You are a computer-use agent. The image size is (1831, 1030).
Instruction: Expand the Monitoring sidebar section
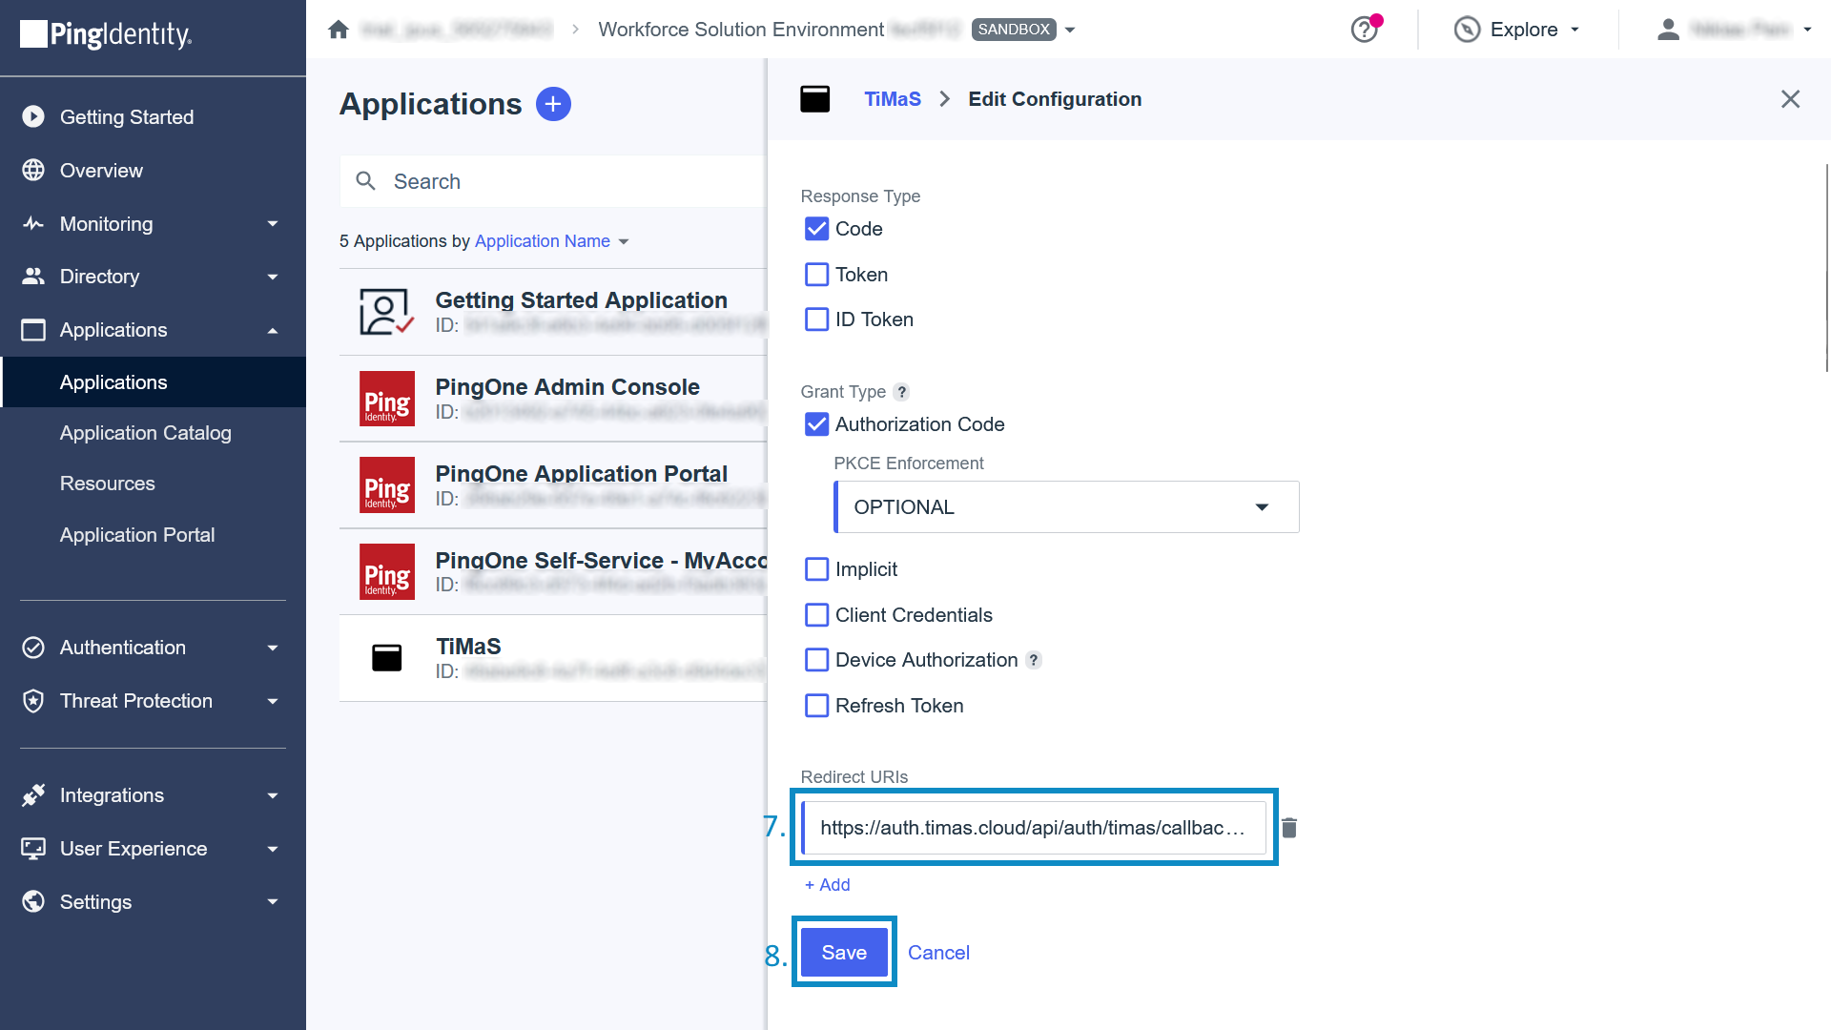153,224
